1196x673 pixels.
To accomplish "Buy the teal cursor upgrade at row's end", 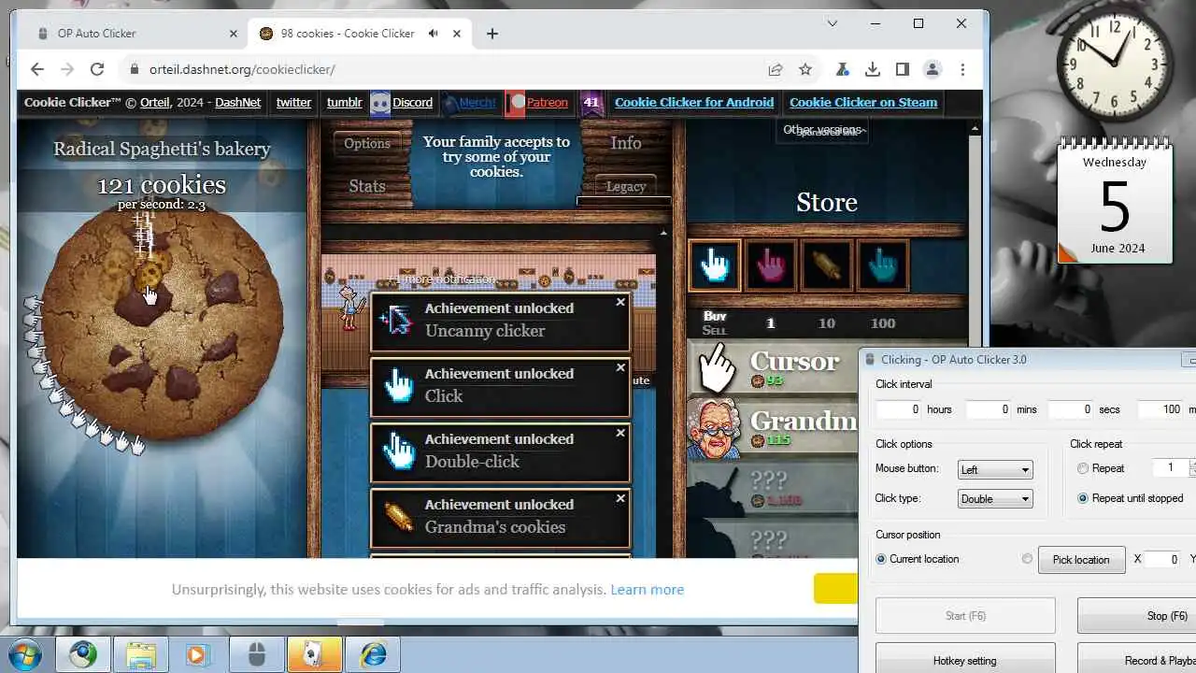I will pos(883,266).
